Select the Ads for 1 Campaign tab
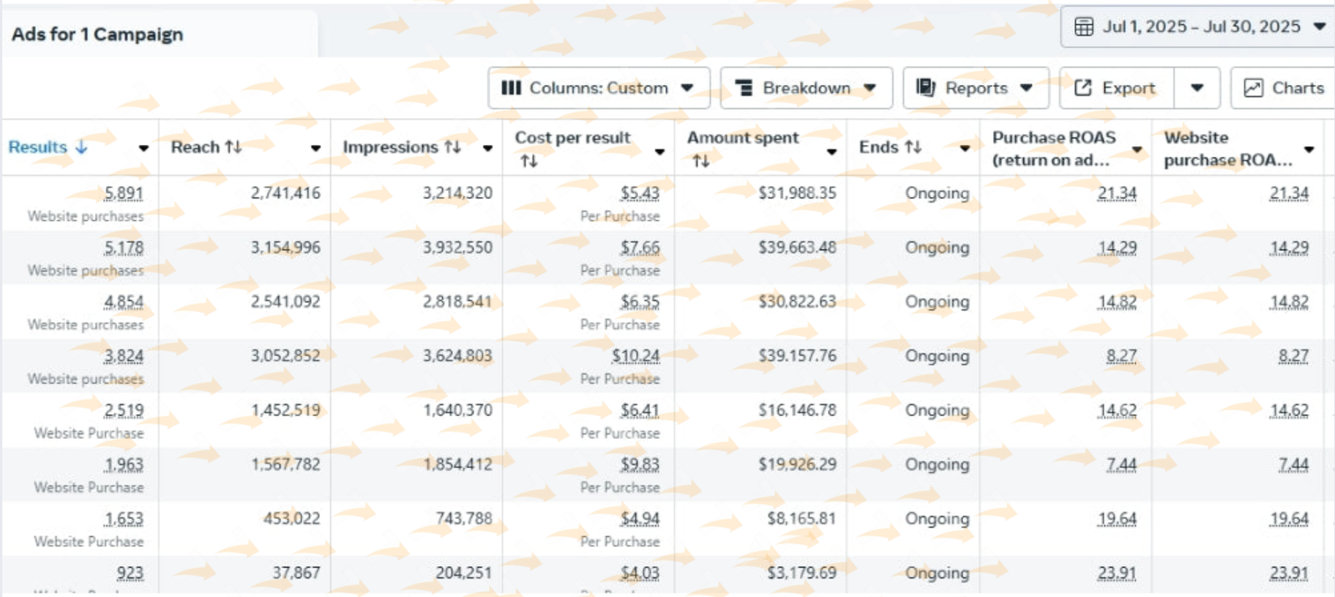Image resolution: width=1335 pixels, height=597 pixels. [x=98, y=34]
